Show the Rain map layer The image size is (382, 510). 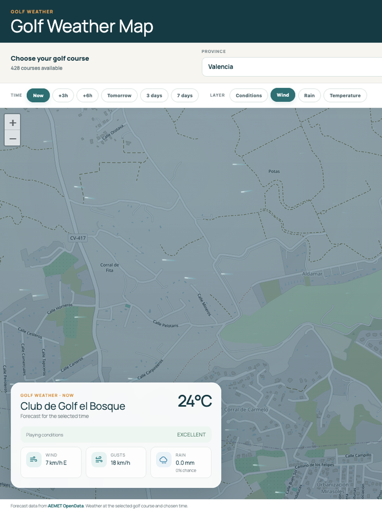coord(309,95)
